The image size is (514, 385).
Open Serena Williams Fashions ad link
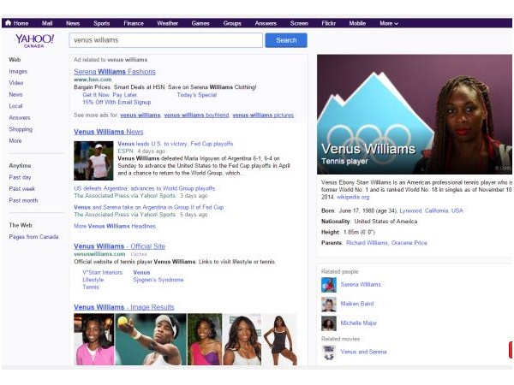[115, 72]
